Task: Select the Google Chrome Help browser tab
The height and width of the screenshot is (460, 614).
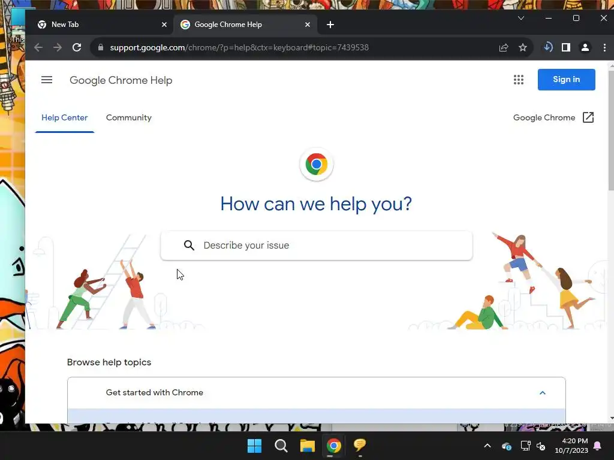Action: 245,24
